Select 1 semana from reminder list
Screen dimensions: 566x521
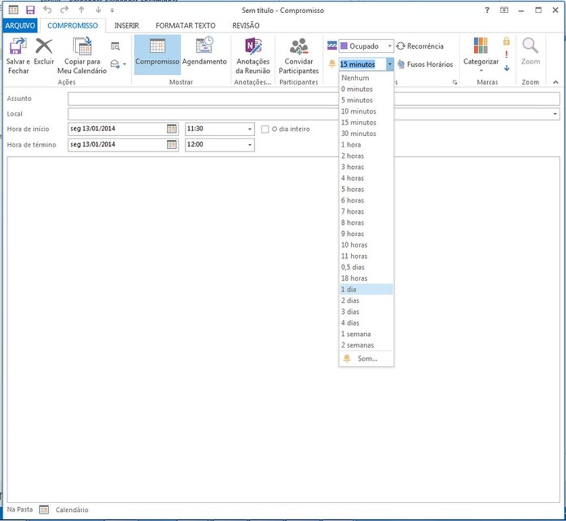[356, 334]
